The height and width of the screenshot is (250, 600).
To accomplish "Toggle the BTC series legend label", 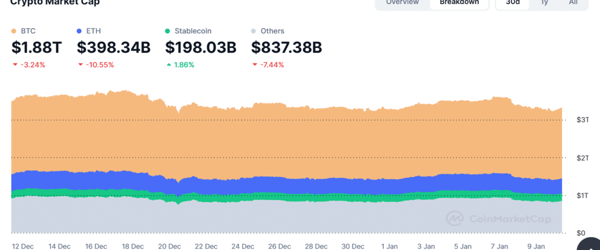I will click(x=28, y=31).
